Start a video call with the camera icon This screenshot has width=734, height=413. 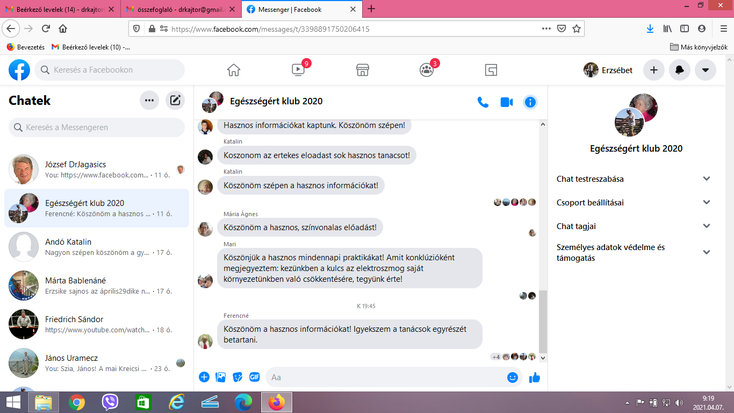pos(507,102)
